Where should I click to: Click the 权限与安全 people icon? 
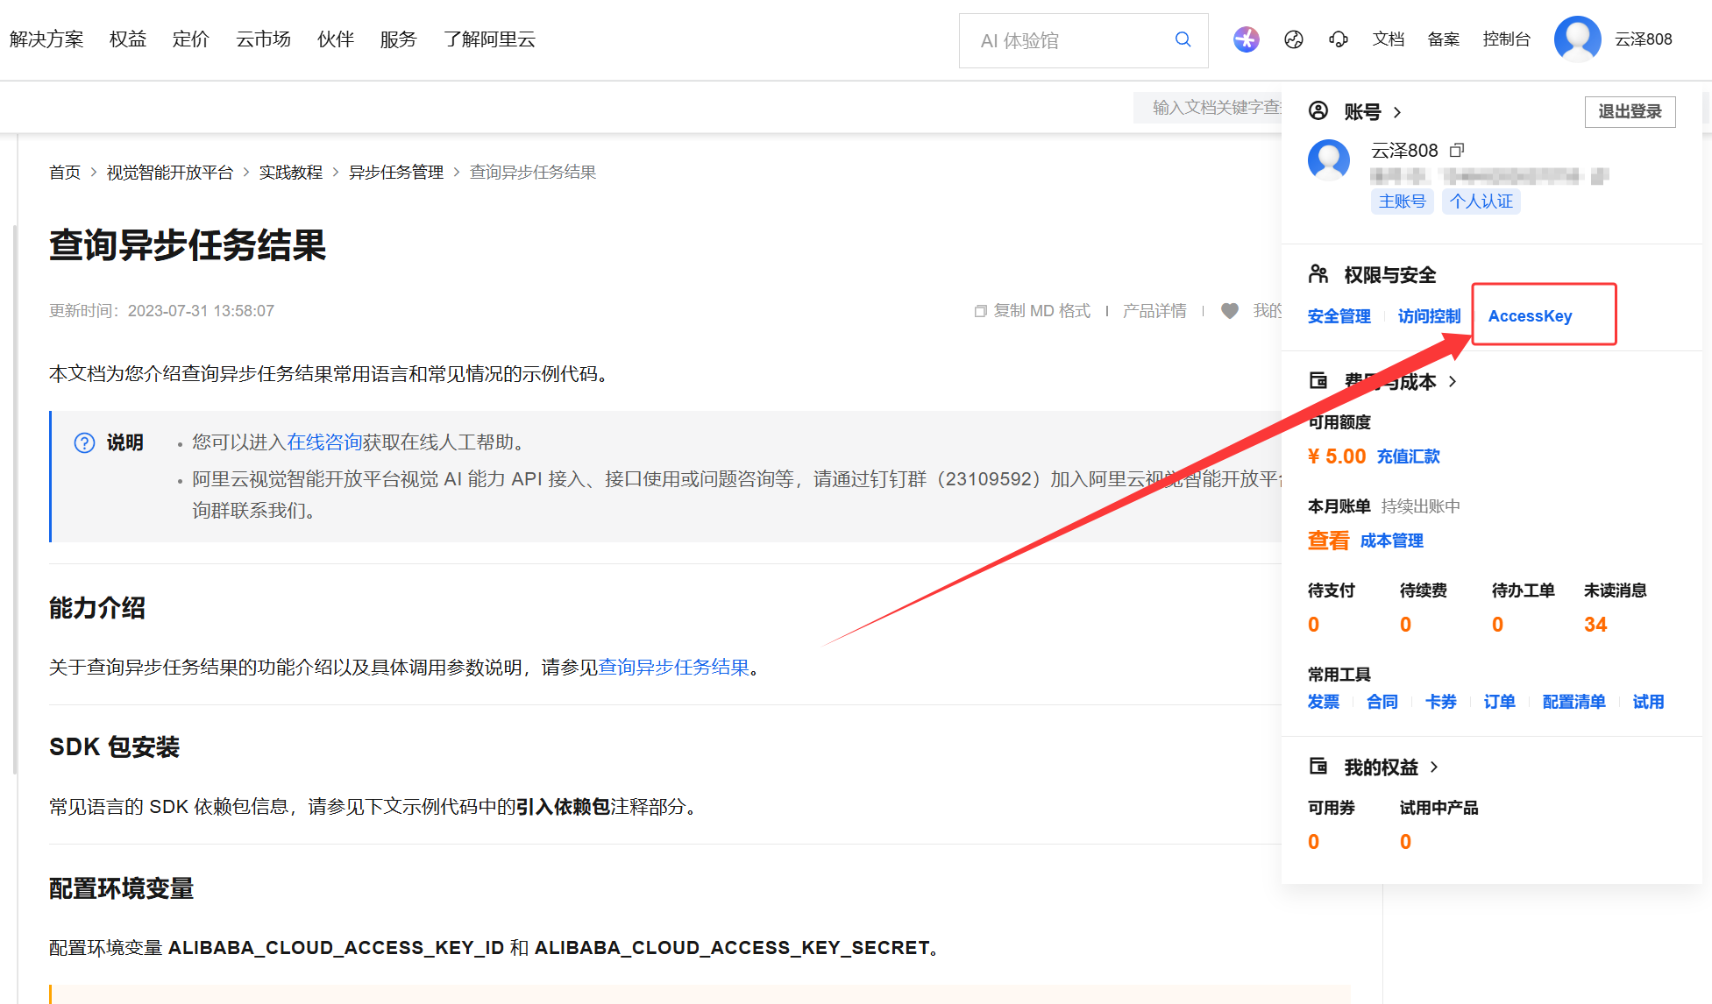pyautogui.click(x=1318, y=274)
